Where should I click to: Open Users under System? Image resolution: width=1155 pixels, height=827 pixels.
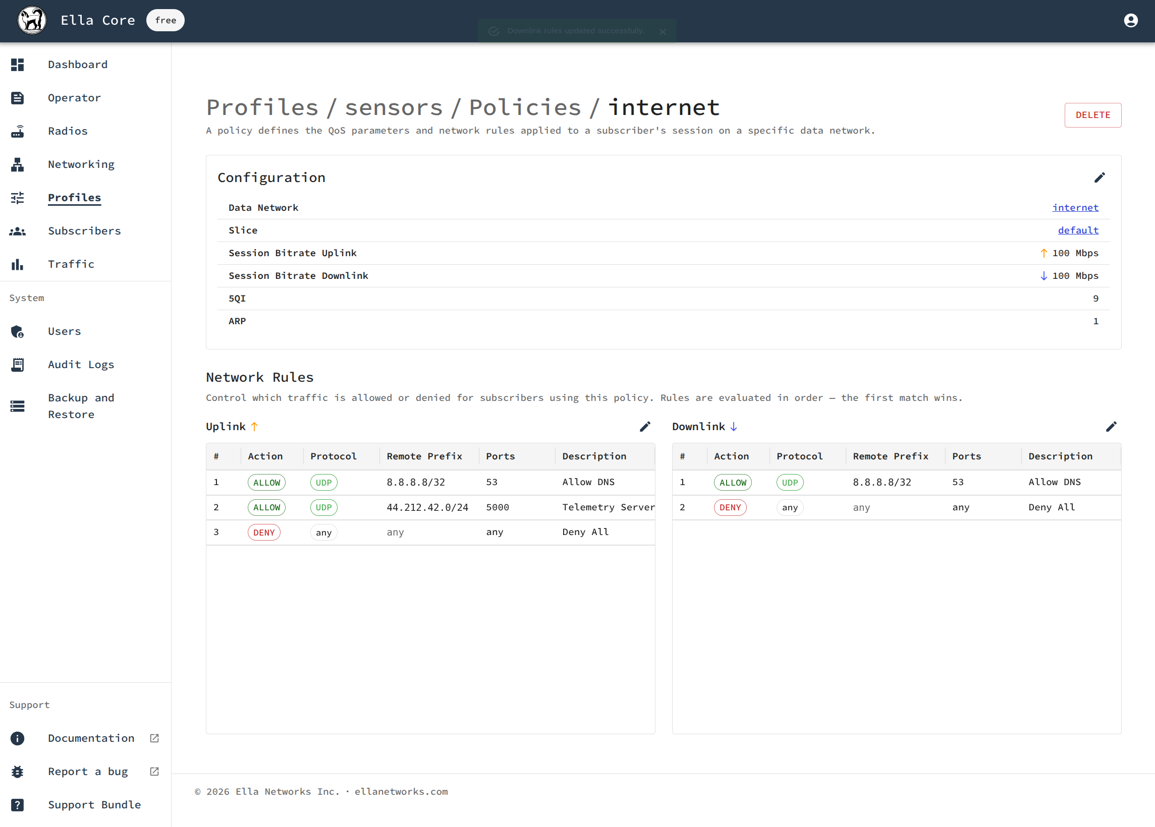click(x=64, y=331)
